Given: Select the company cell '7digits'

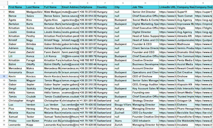Looking at the screenshot, I should pyautogui.click(x=185, y=28).
